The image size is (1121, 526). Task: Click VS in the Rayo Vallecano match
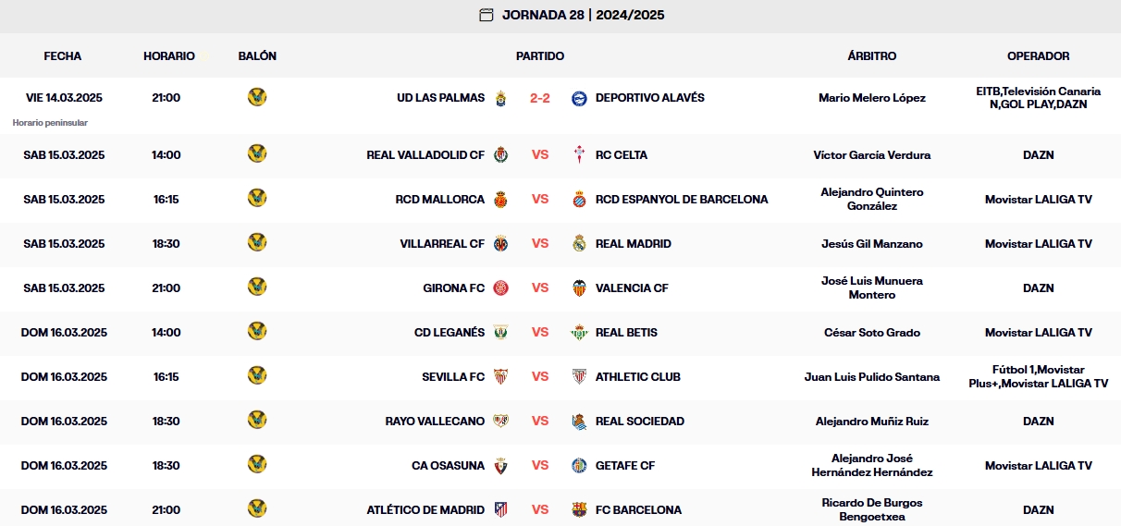540,422
